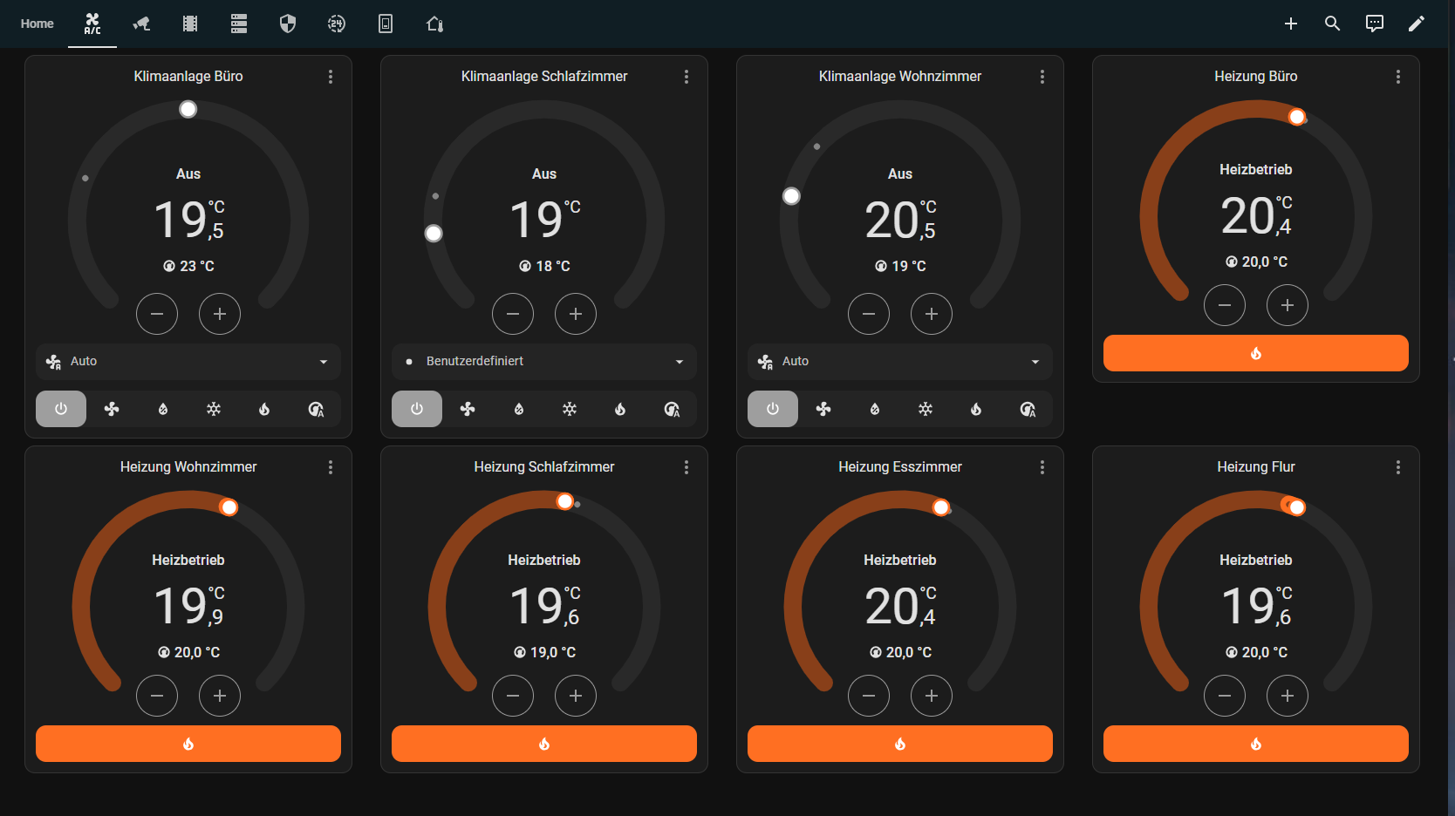Screen dimensions: 1455x816
Task: Set Klimaanlage Wohnzimmer to dry mode
Action: 875,409
